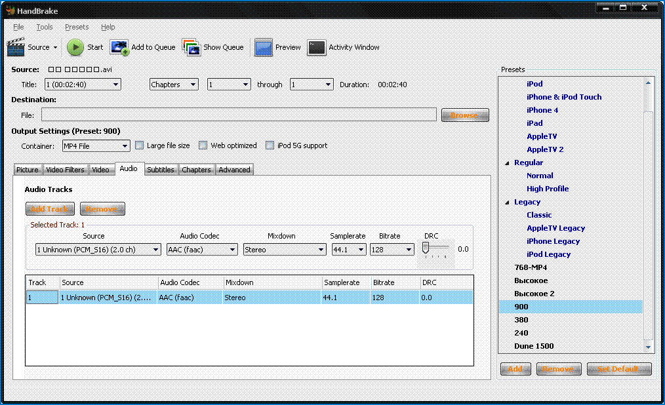Open the Container MP4 File dropdown
The image size is (665, 405).
pyautogui.click(x=96, y=145)
